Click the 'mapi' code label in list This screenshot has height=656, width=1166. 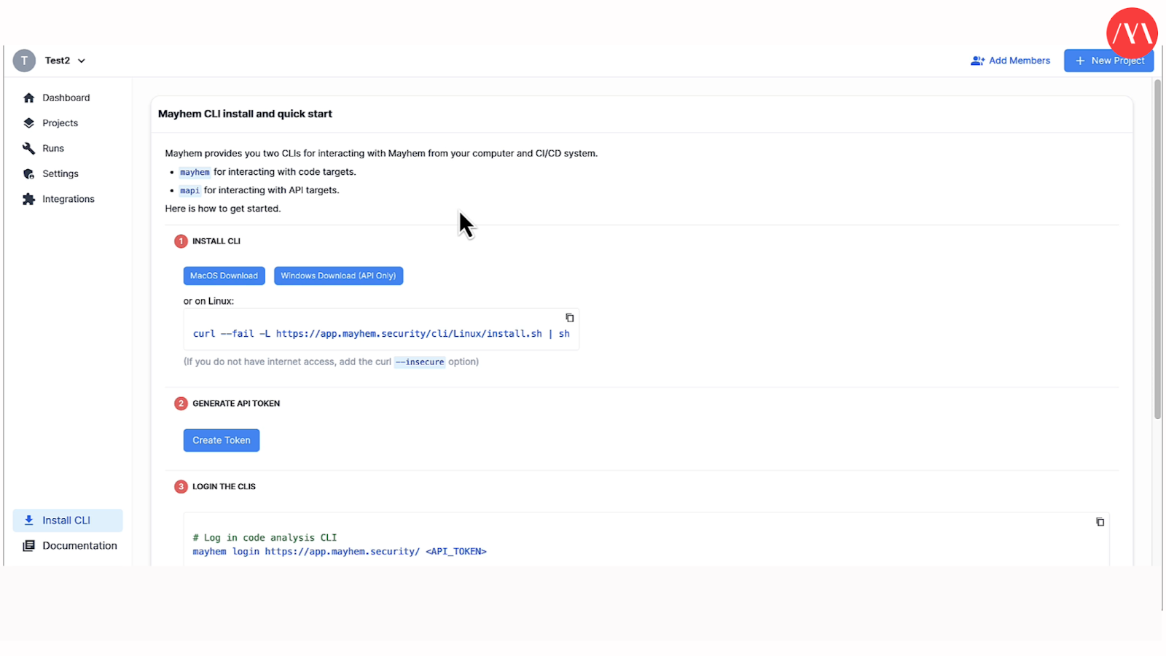(x=189, y=191)
